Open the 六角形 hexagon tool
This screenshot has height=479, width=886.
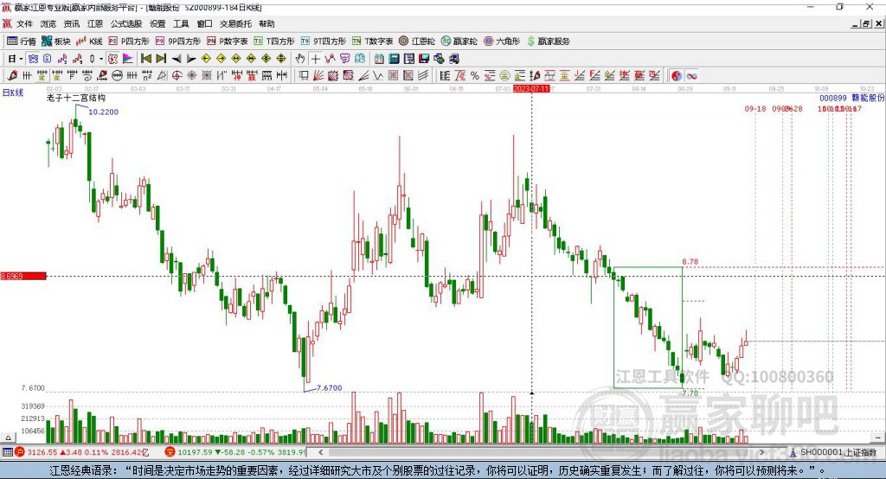pyautogui.click(x=502, y=42)
